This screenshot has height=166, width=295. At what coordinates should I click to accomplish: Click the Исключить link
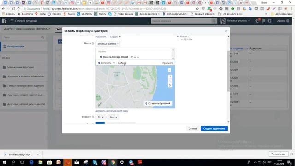click(x=101, y=37)
